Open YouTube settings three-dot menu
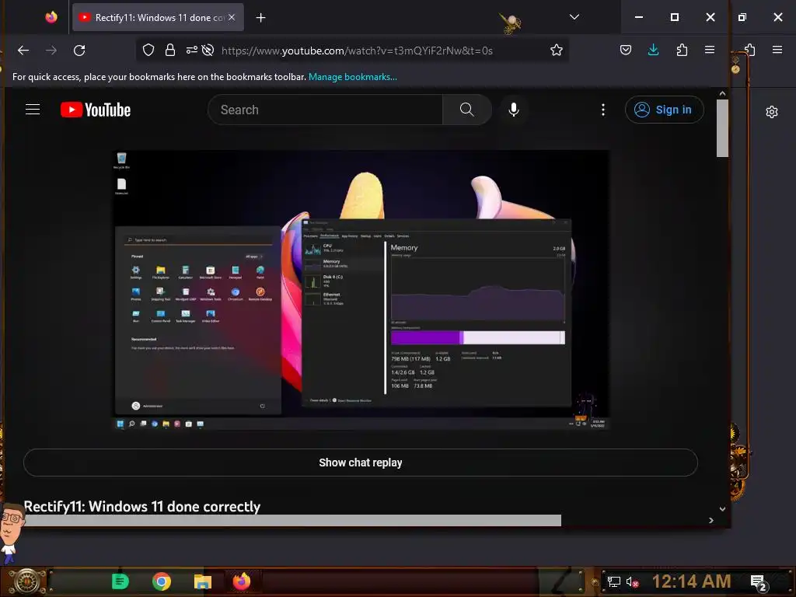The height and width of the screenshot is (597, 796). [x=603, y=110]
